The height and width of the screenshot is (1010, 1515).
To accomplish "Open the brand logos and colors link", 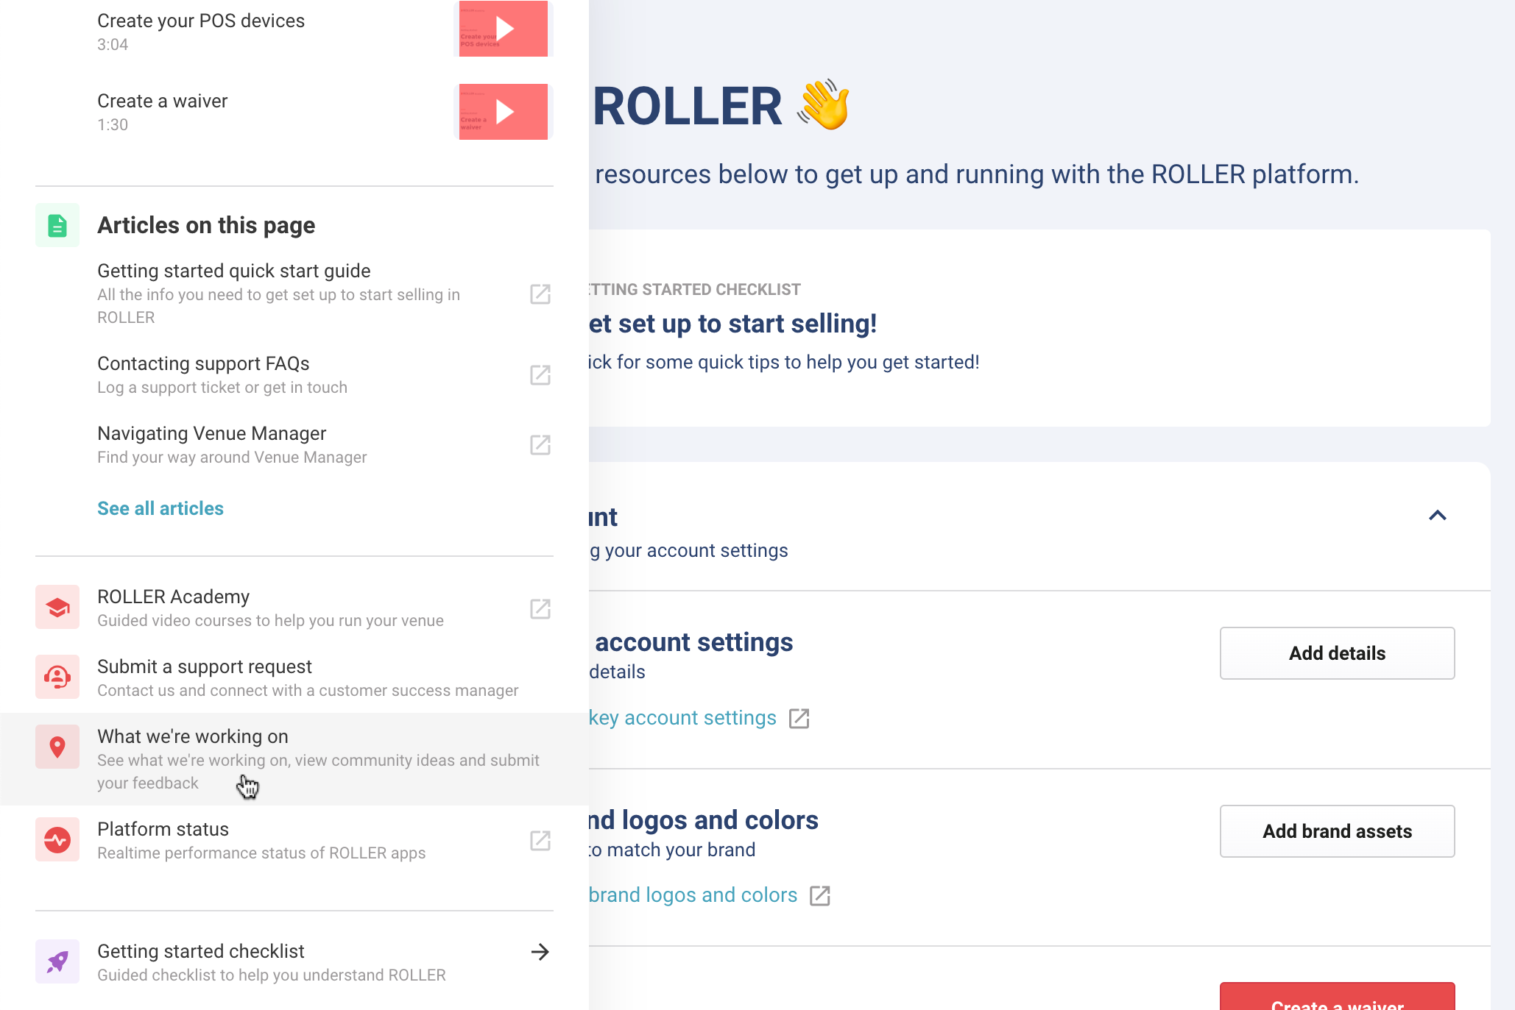I will (710, 895).
